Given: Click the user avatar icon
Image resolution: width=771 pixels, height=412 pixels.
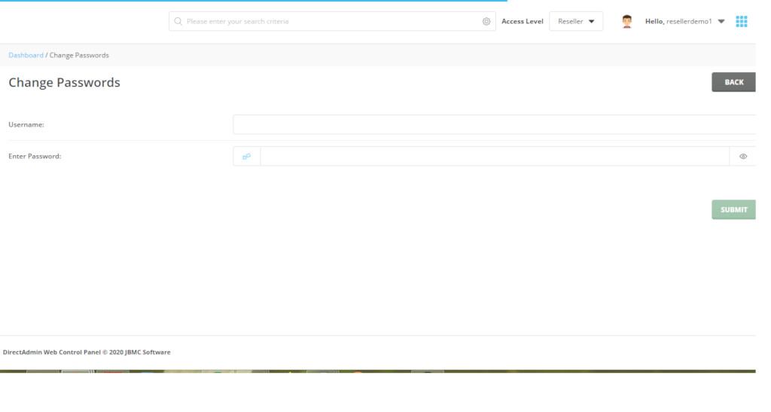Looking at the screenshot, I should (x=626, y=21).
